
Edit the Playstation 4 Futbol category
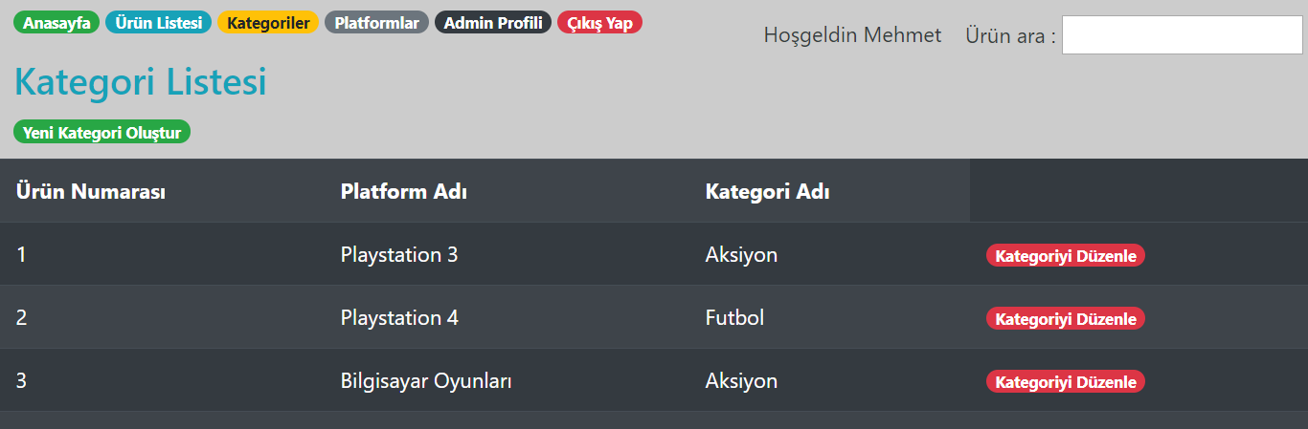tap(1066, 319)
